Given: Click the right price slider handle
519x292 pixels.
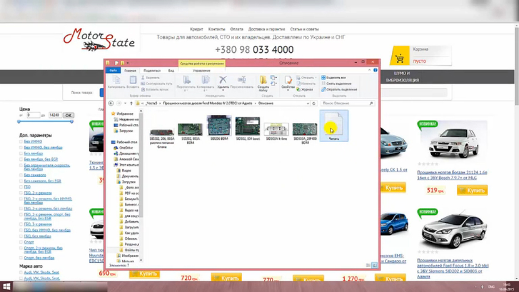Looking at the screenshot, I should click(71, 121).
